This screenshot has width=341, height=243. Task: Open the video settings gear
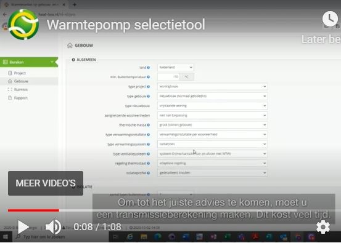[323, 227]
